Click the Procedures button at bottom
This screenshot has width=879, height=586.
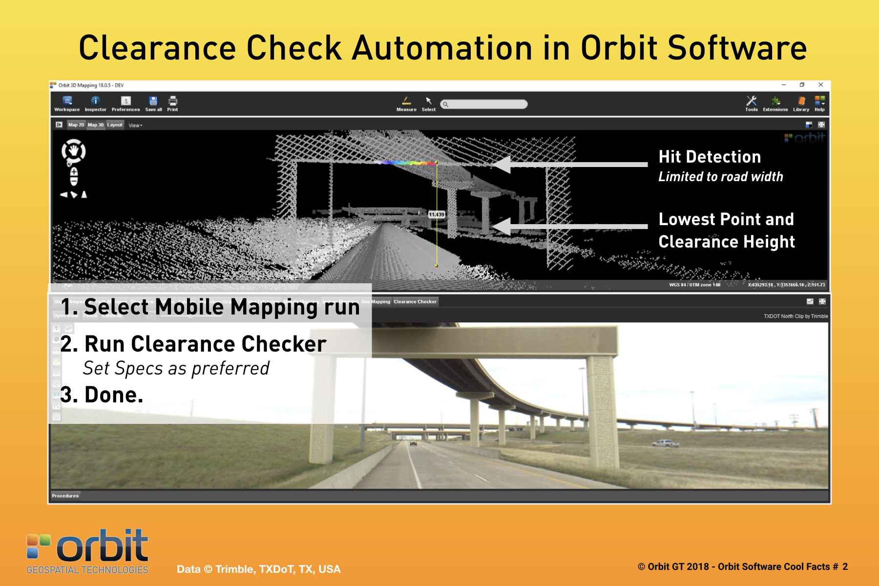65,496
